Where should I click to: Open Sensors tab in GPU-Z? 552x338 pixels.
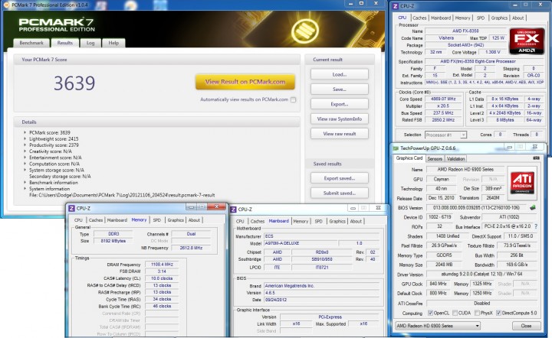click(435, 158)
